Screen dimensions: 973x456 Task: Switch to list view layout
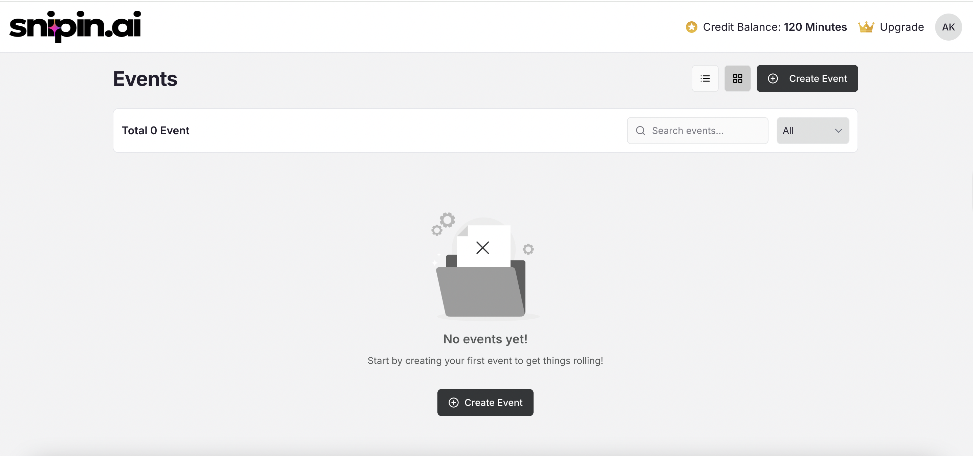point(705,78)
